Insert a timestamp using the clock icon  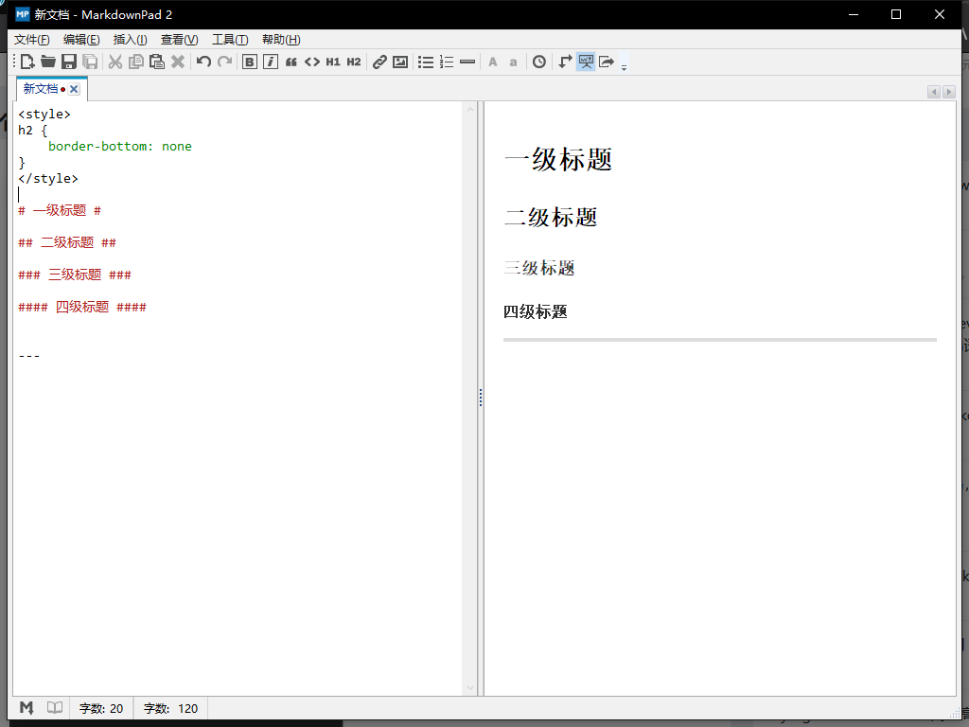pyautogui.click(x=539, y=62)
